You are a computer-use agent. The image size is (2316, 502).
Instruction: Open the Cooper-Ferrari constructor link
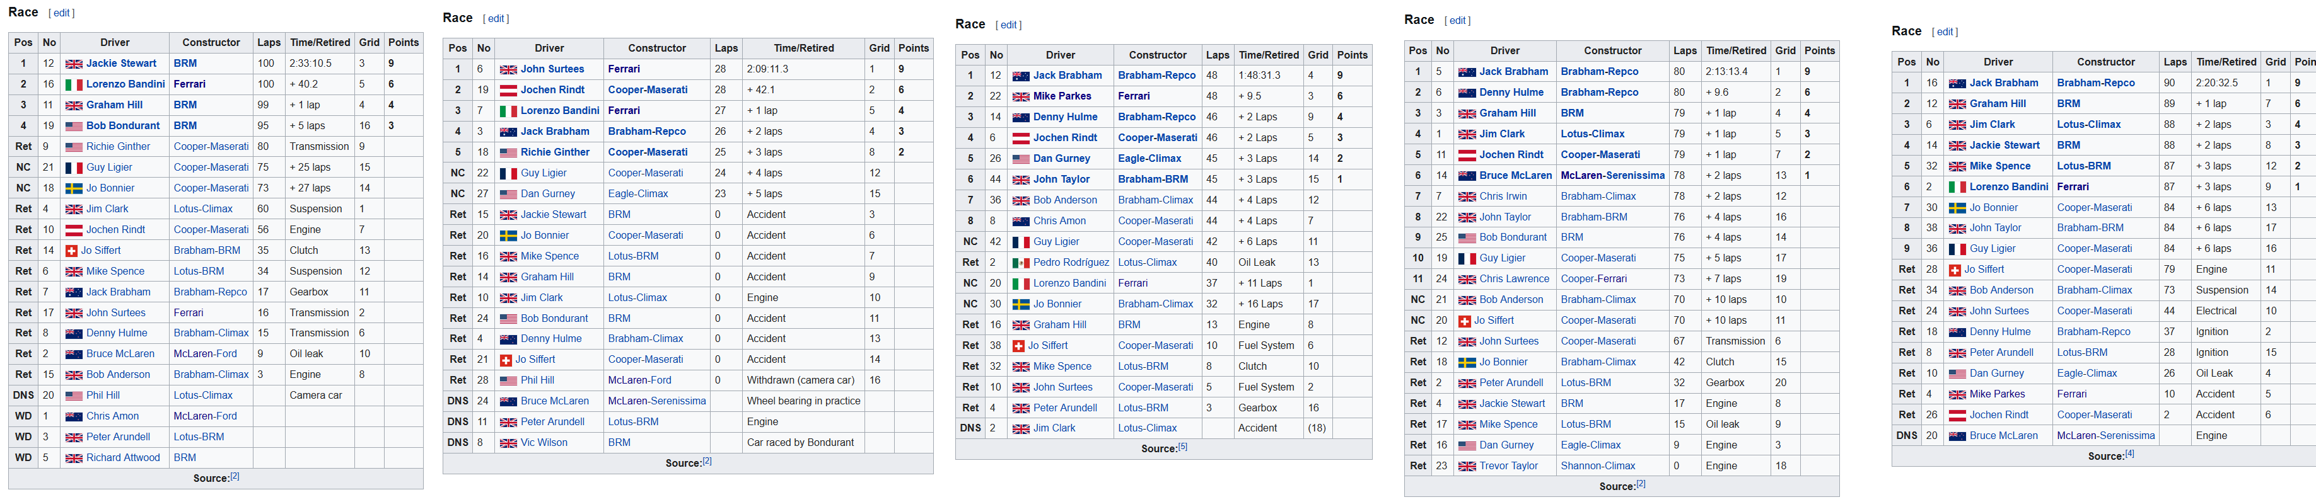point(1593,279)
